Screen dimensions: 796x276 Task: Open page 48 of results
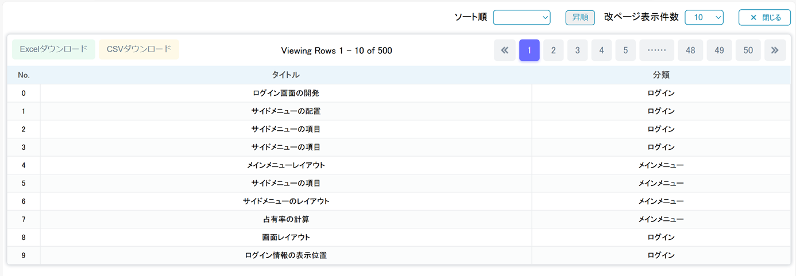(690, 50)
